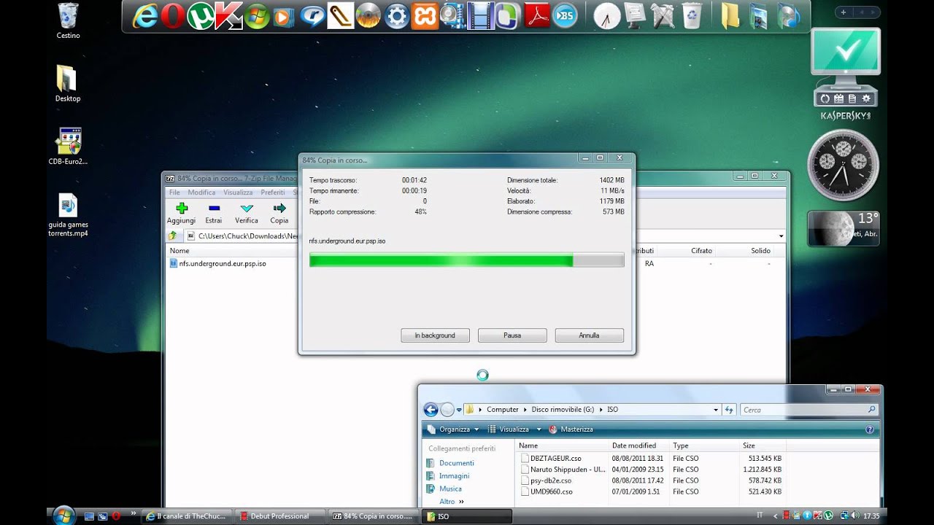Click the analog clock gadget
Screen dimensions: 934x525
pos(842,166)
